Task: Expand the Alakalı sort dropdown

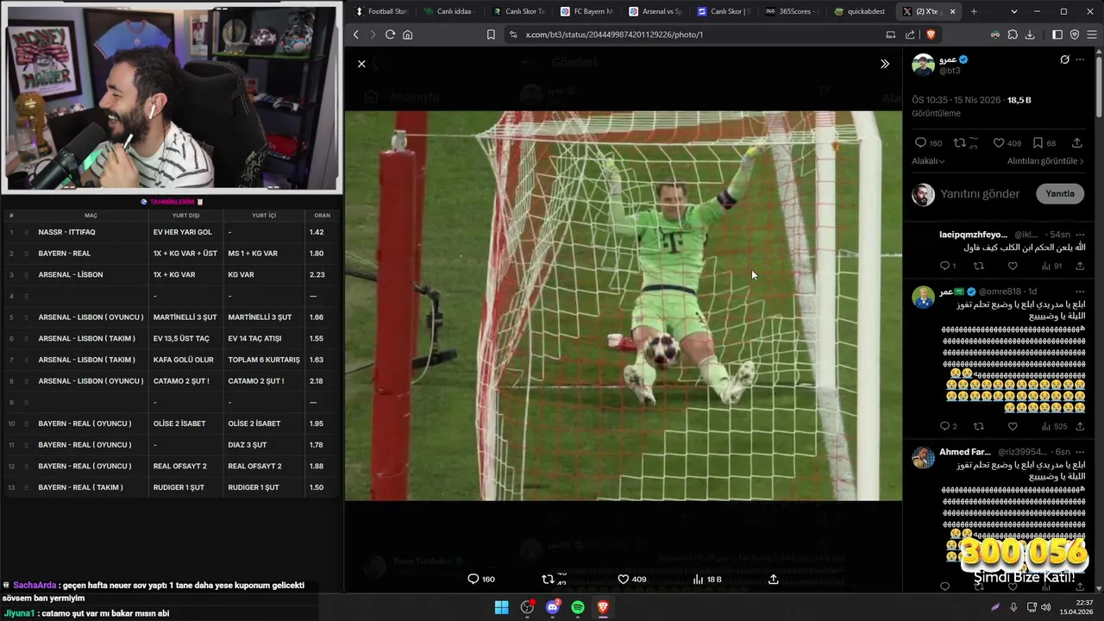Action: (x=928, y=161)
